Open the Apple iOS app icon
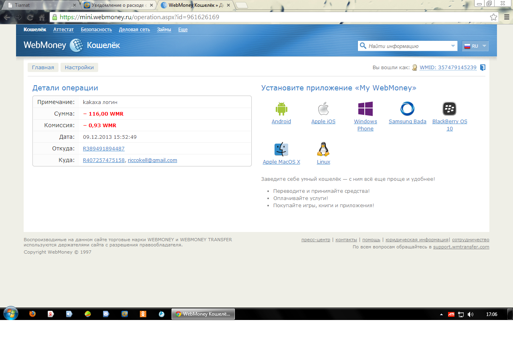 (x=323, y=109)
